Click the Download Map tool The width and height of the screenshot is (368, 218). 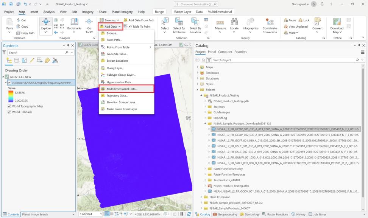(337, 26)
